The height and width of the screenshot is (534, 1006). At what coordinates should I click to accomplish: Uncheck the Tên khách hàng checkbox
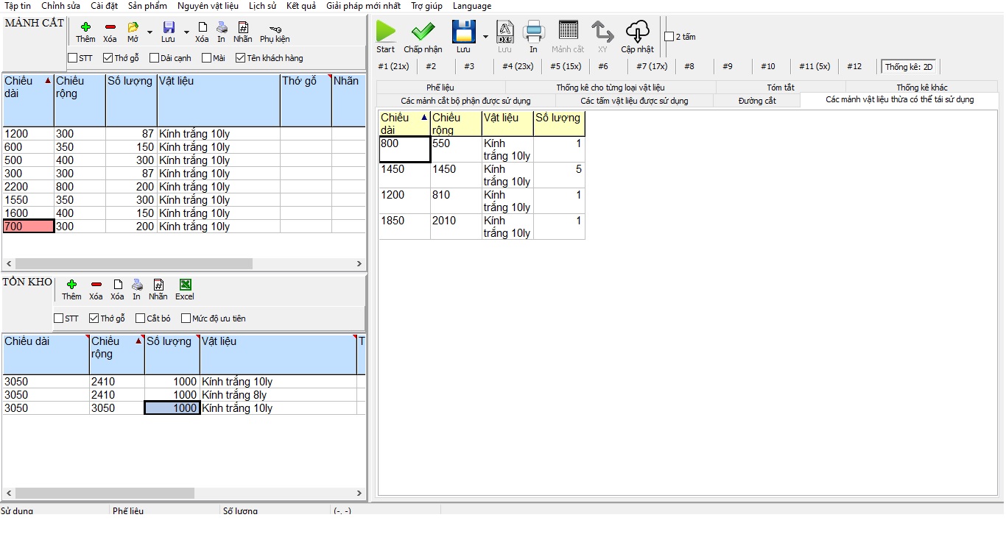(240, 58)
